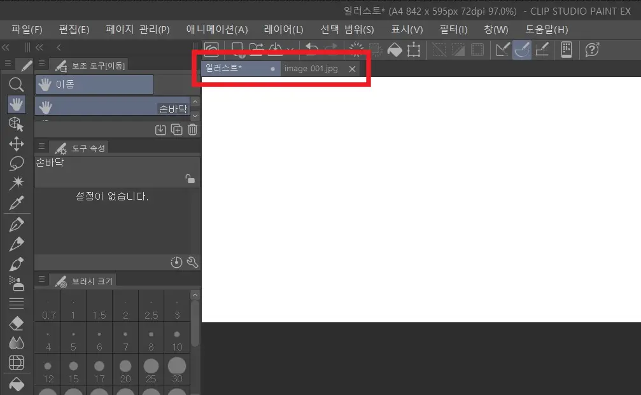The image size is (641, 395).
Task: Select the Lasso selection tool
Action: (x=17, y=163)
